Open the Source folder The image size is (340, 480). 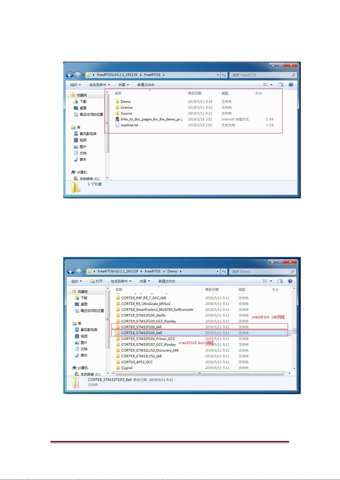(126, 113)
